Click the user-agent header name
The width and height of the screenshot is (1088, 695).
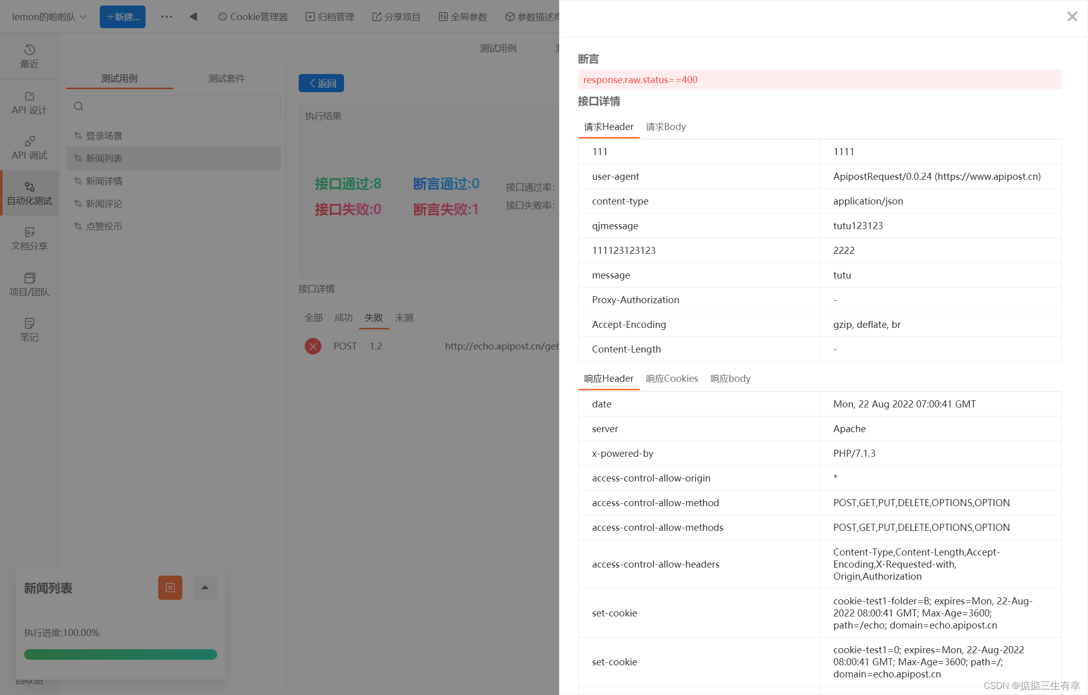[616, 176]
